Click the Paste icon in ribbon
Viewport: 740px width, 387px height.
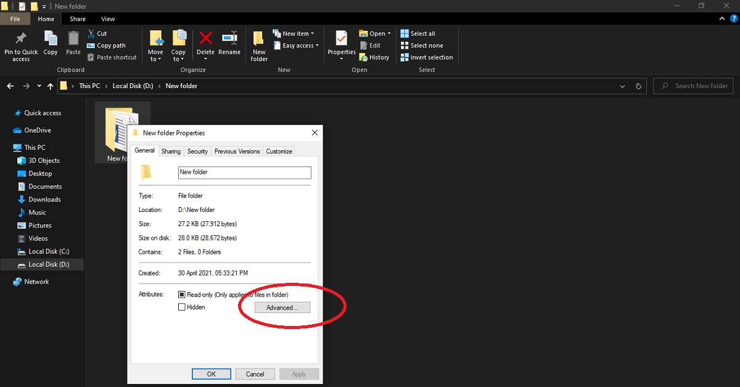73,39
